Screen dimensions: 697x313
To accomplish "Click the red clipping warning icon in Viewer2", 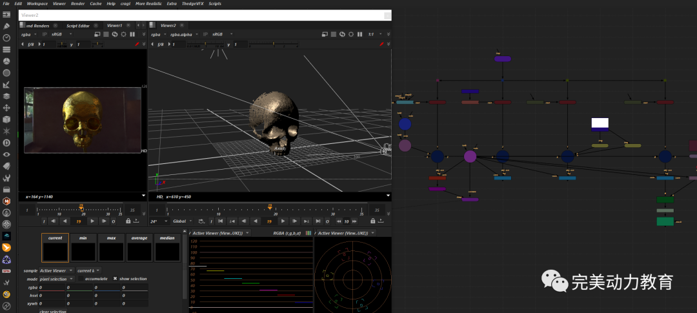I will (x=381, y=45).
